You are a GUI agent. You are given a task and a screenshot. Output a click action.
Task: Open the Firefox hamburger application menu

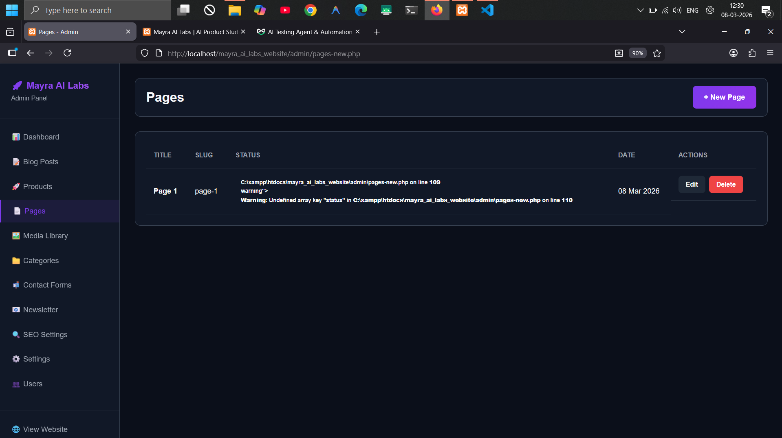point(770,53)
